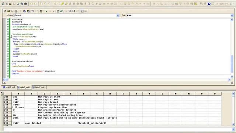Screen dimensions: 236x133
Task: Click code editor horizontal scroll-right arrow
Action: tap(229, 80)
